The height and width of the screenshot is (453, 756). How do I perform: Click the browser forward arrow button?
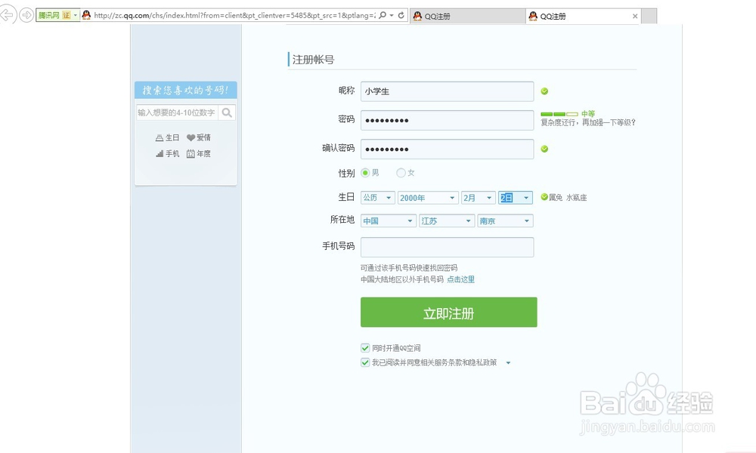pyautogui.click(x=26, y=15)
